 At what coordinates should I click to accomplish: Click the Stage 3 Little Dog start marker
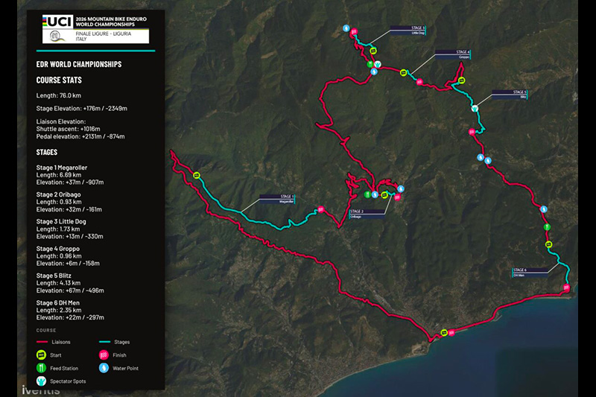tap(373, 51)
